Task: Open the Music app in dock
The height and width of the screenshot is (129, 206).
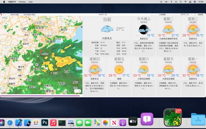Action: (x=53, y=123)
